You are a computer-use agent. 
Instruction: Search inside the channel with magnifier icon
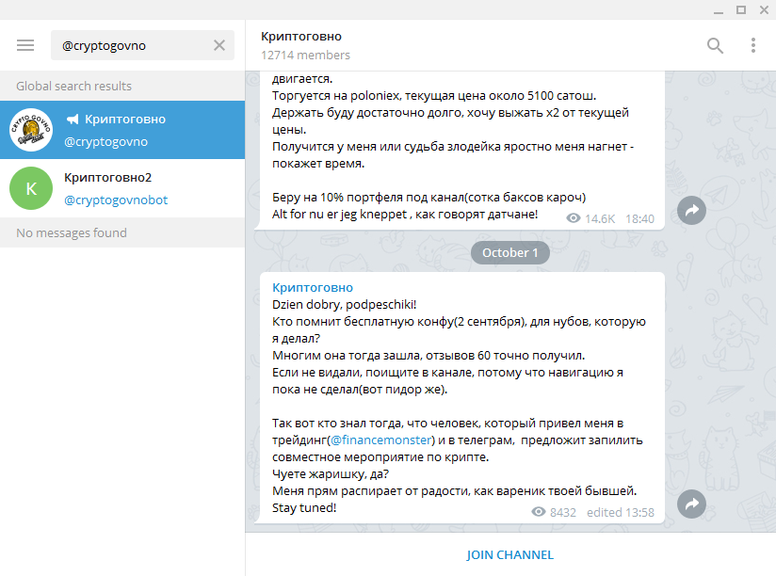(x=716, y=45)
